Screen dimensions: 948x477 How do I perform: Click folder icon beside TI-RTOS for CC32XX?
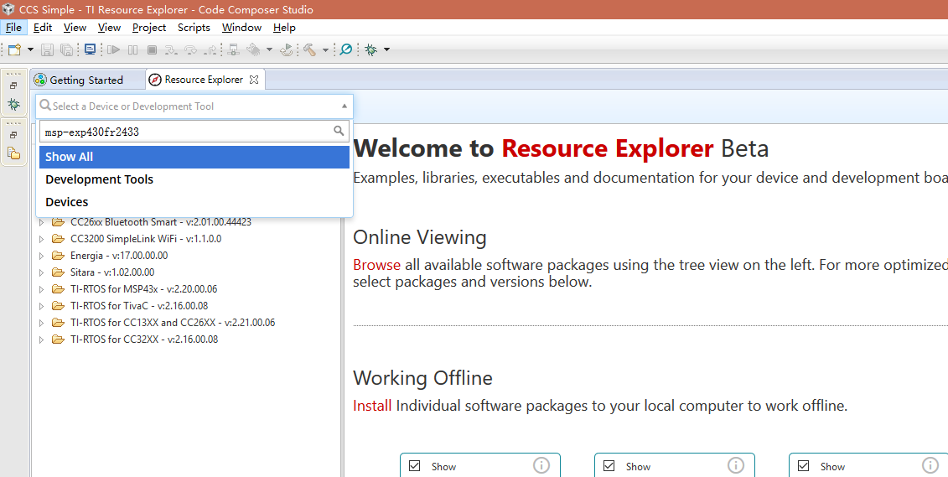[58, 340]
